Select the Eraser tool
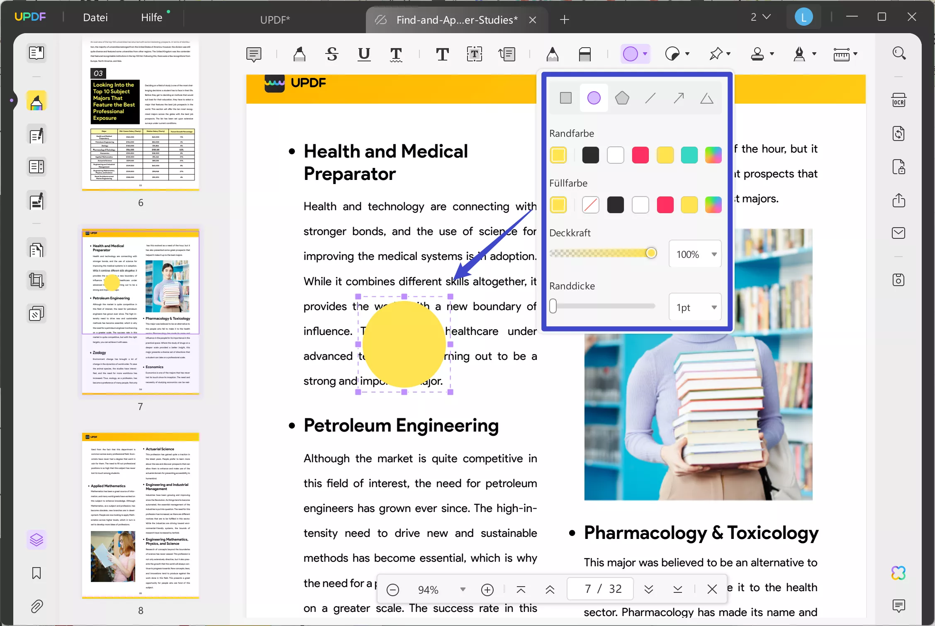 click(585, 54)
